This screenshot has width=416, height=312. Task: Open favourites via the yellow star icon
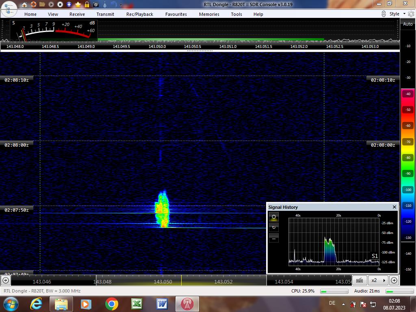coord(78,4)
